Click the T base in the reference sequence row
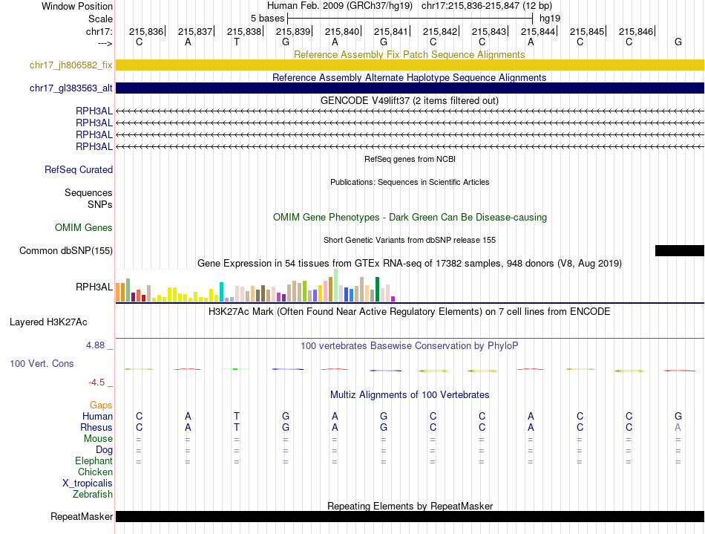Viewport: 705px width, 534px height. (x=237, y=42)
